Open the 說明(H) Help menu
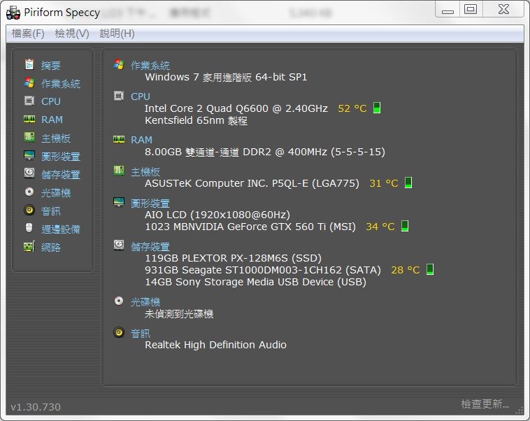530x421 pixels. tap(117, 34)
